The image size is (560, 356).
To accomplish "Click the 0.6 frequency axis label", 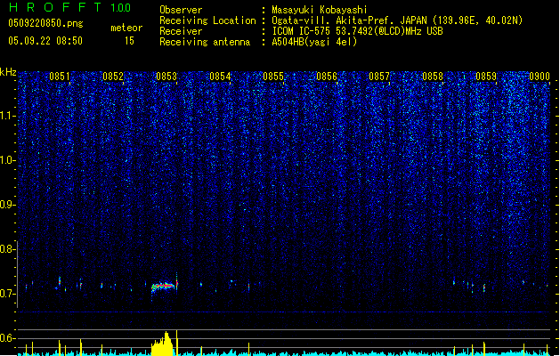I will (7, 338).
